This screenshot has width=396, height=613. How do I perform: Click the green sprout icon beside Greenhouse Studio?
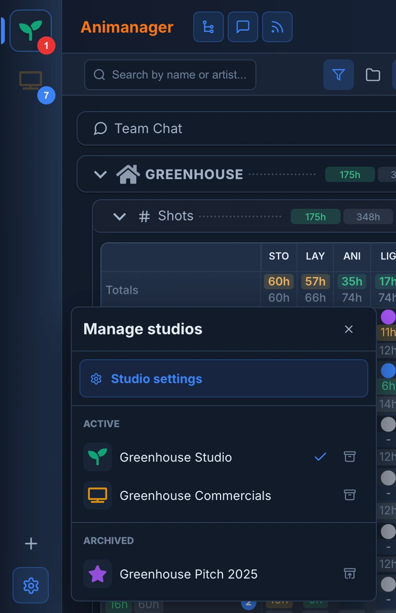click(98, 457)
